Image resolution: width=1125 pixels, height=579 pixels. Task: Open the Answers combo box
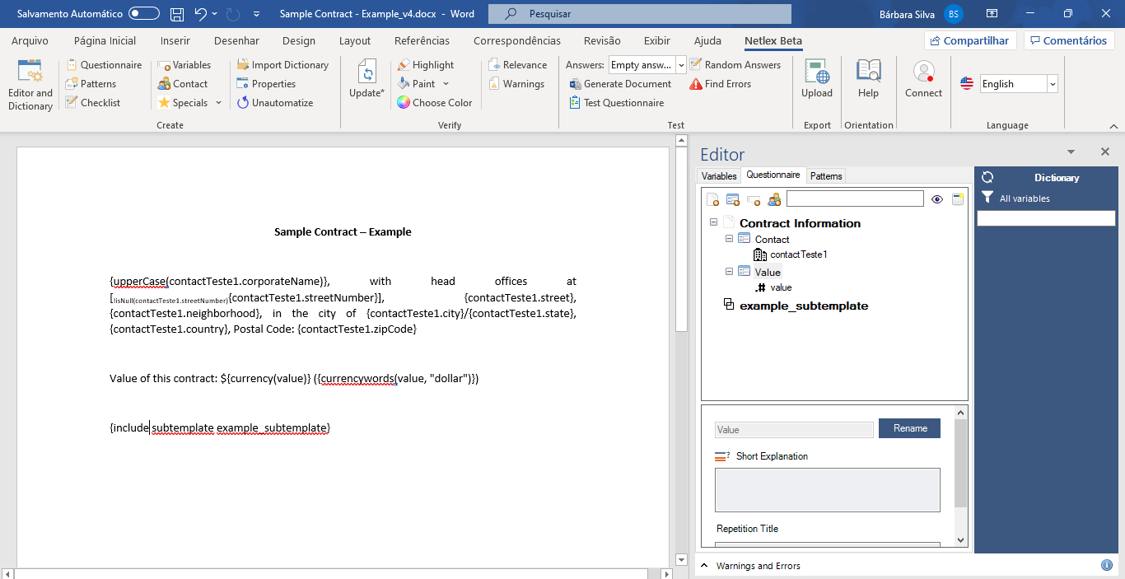[647, 65]
